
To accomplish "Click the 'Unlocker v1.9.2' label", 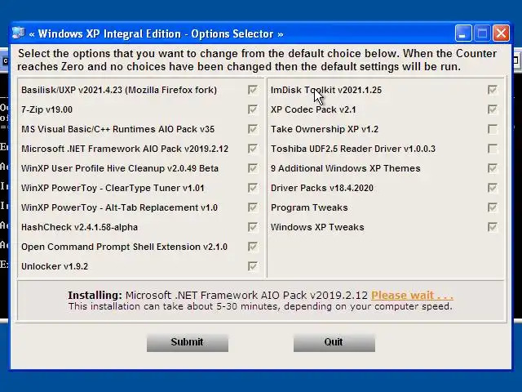I will [x=55, y=267].
